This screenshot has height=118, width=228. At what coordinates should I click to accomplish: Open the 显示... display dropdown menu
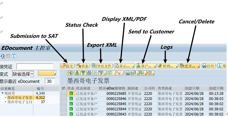coord(124,66)
